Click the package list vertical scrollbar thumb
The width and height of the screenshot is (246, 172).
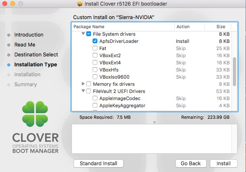click(x=234, y=72)
